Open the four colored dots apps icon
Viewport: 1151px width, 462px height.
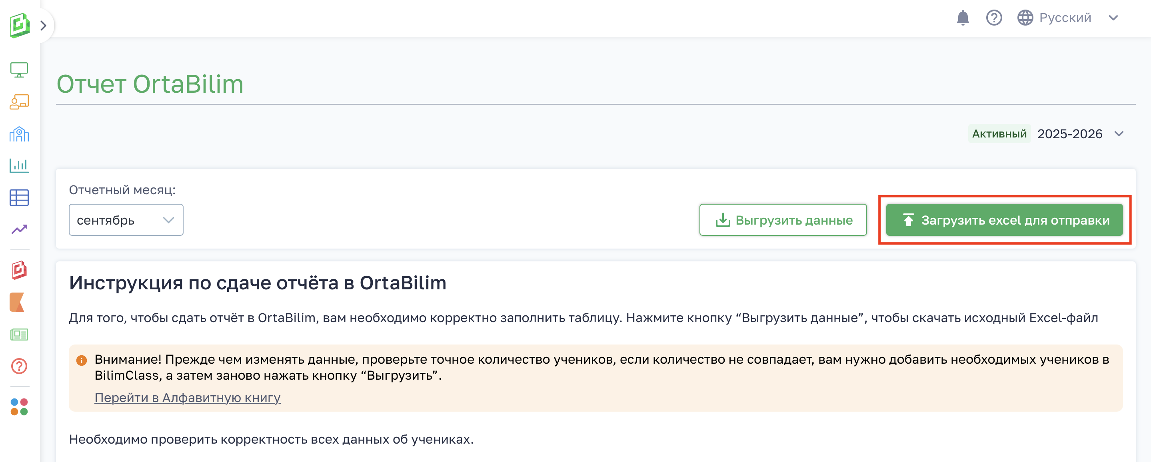(19, 407)
